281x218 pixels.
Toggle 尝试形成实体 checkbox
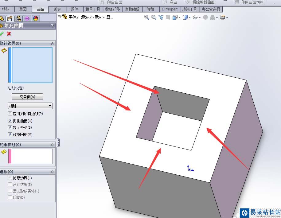10,191
